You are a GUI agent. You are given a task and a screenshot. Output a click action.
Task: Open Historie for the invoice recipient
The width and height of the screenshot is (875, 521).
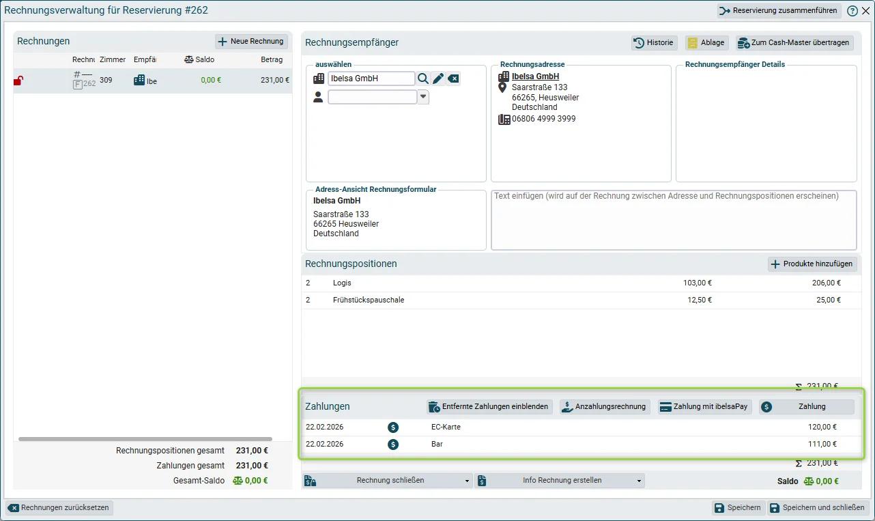click(655, 42)
